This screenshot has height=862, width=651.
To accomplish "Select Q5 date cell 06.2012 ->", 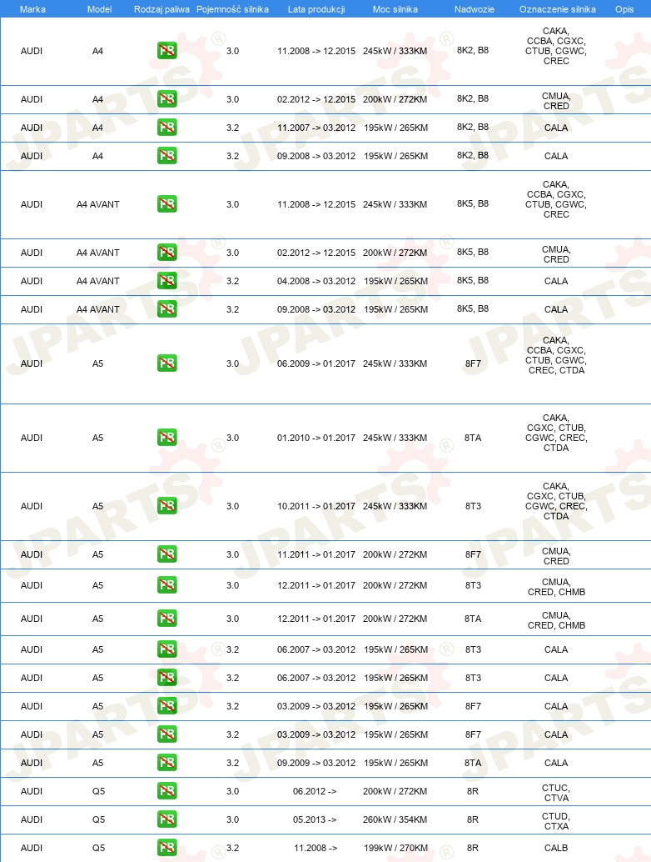I will [x=315, y=791].
